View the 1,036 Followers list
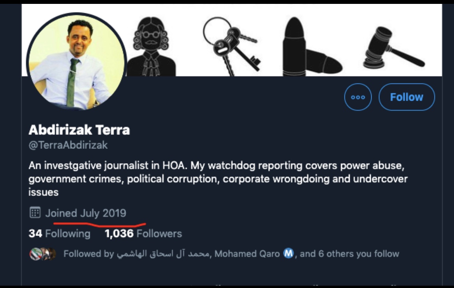The width and height of the screenshot is (454, 288). 143,234
